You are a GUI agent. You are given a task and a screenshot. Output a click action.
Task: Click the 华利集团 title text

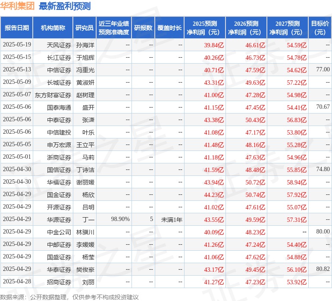point(17,6)
